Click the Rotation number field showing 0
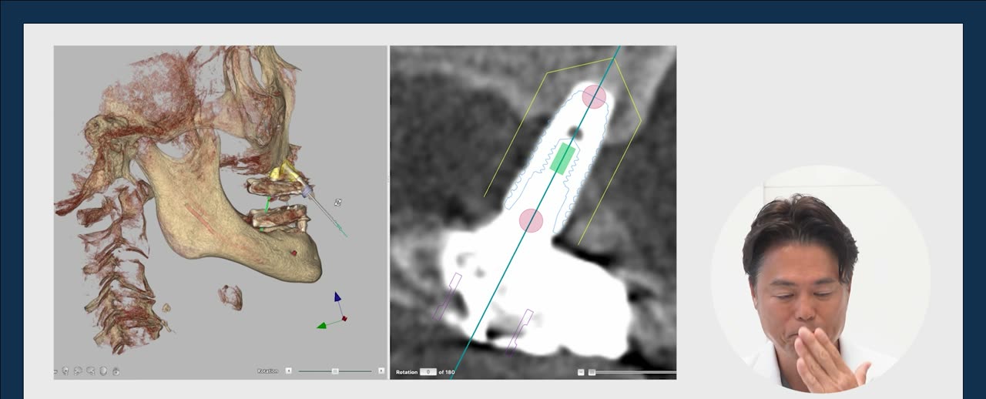The height and width of the screenshot is (399, 986). pyautogui.click(x=428, y=372)
